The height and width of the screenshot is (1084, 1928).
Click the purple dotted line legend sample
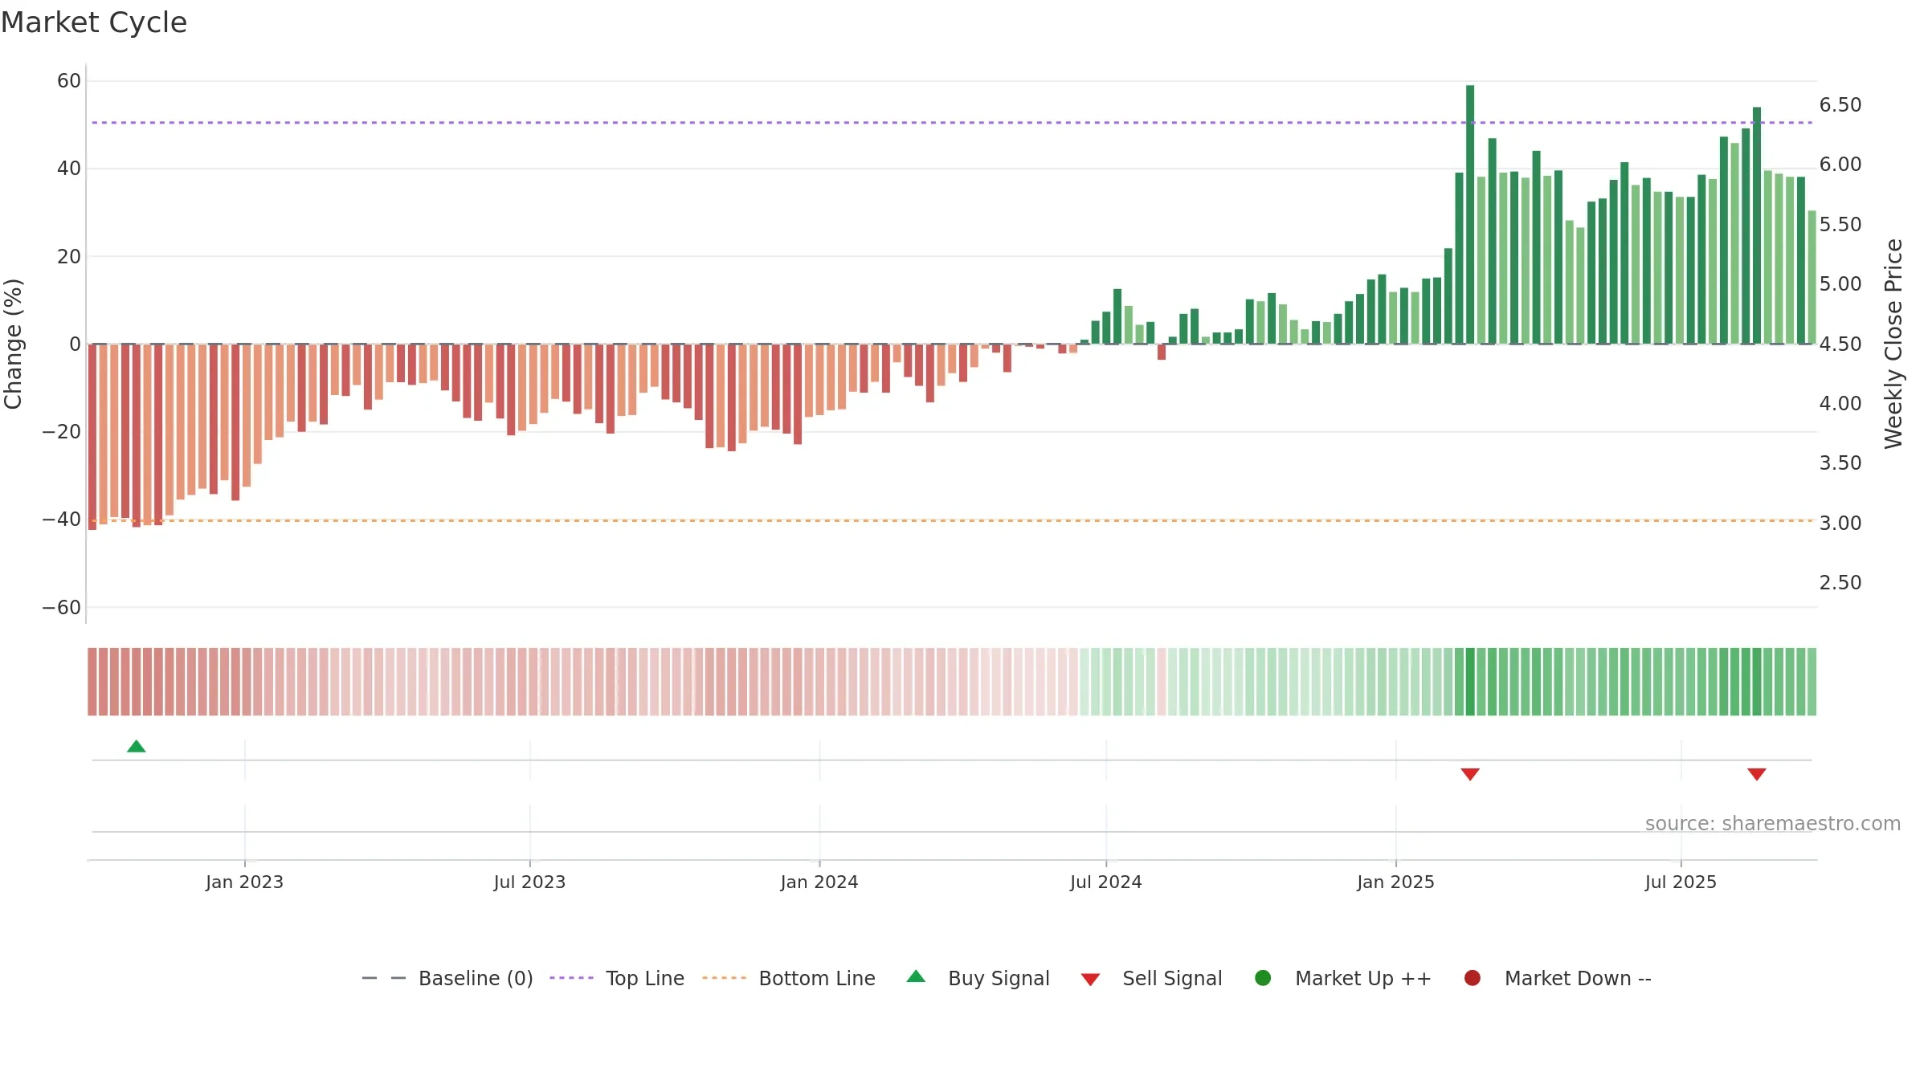coord(571,978)
